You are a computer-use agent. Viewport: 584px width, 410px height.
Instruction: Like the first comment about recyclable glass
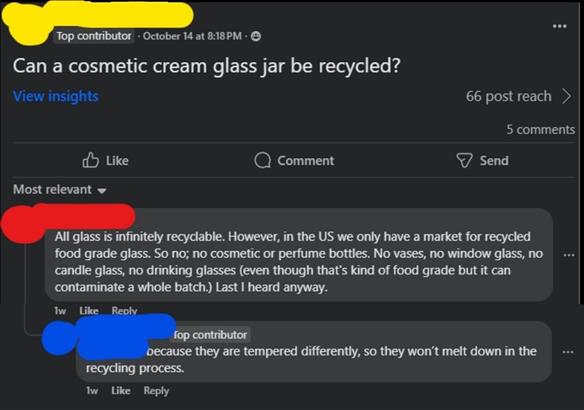[x=89, y=310]
